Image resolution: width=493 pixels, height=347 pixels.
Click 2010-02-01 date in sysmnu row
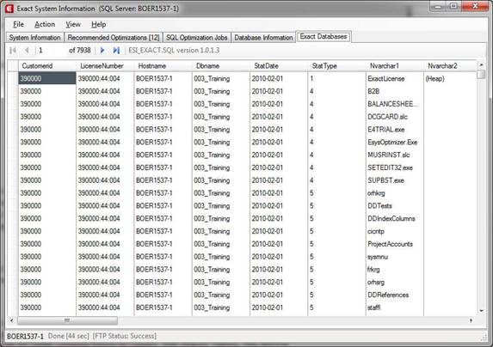point(279,257)
